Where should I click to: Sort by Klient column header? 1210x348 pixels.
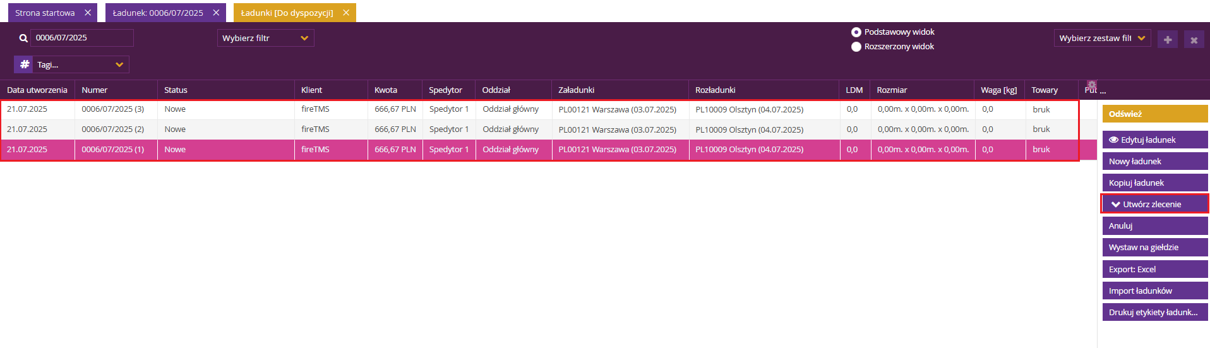click(331, 90)
